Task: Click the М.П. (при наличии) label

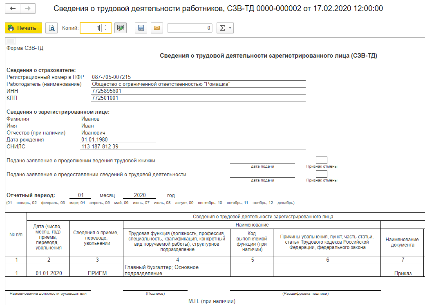Action: [212, 301]
